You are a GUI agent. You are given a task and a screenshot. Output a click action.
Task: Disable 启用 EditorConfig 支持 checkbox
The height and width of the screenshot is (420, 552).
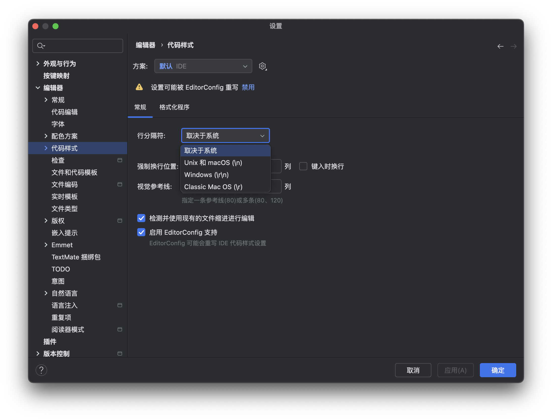pos(141,232)
